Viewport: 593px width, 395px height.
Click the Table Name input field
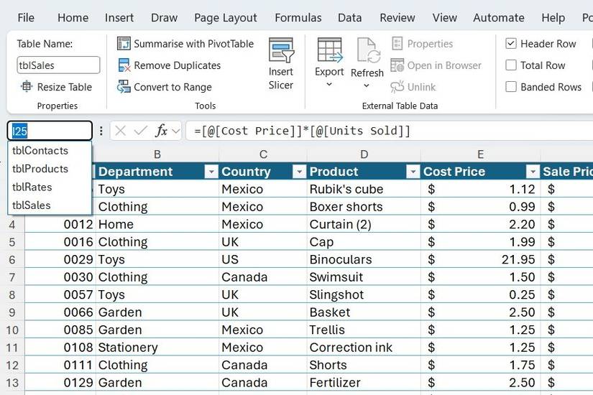pyautogui.click(x=59, y=65)
